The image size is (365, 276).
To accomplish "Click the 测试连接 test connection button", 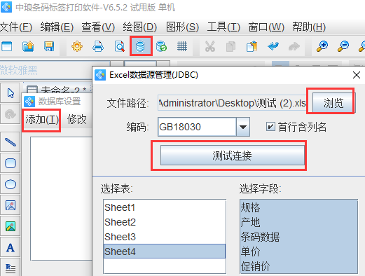I will (x=233, y=156).
